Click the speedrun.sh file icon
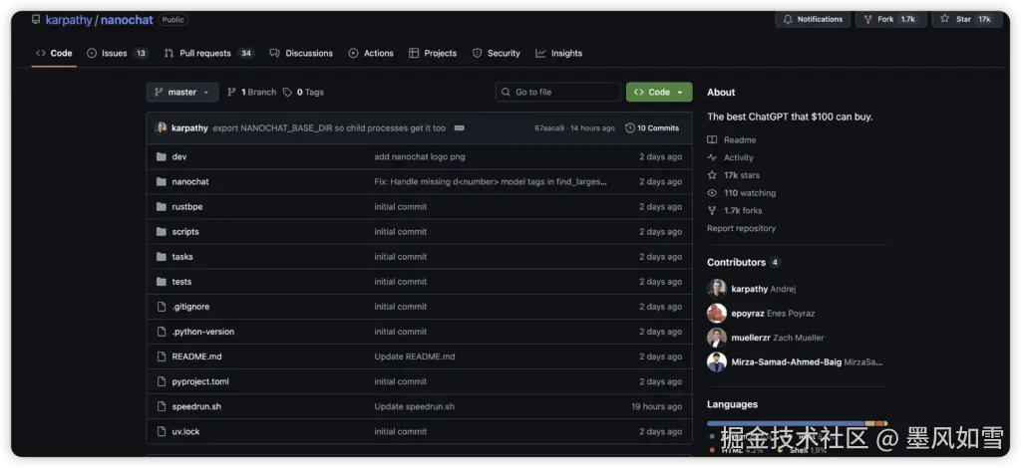 click(162, 406)
